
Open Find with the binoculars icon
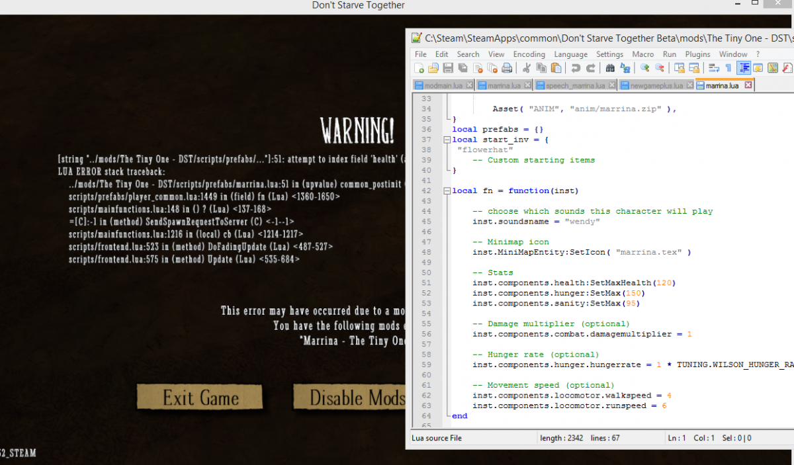coord(610,68)
